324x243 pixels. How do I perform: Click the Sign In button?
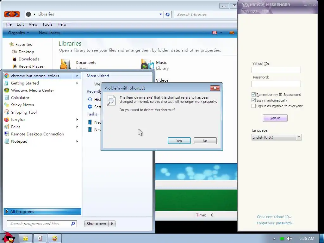(x=275, y=118)
